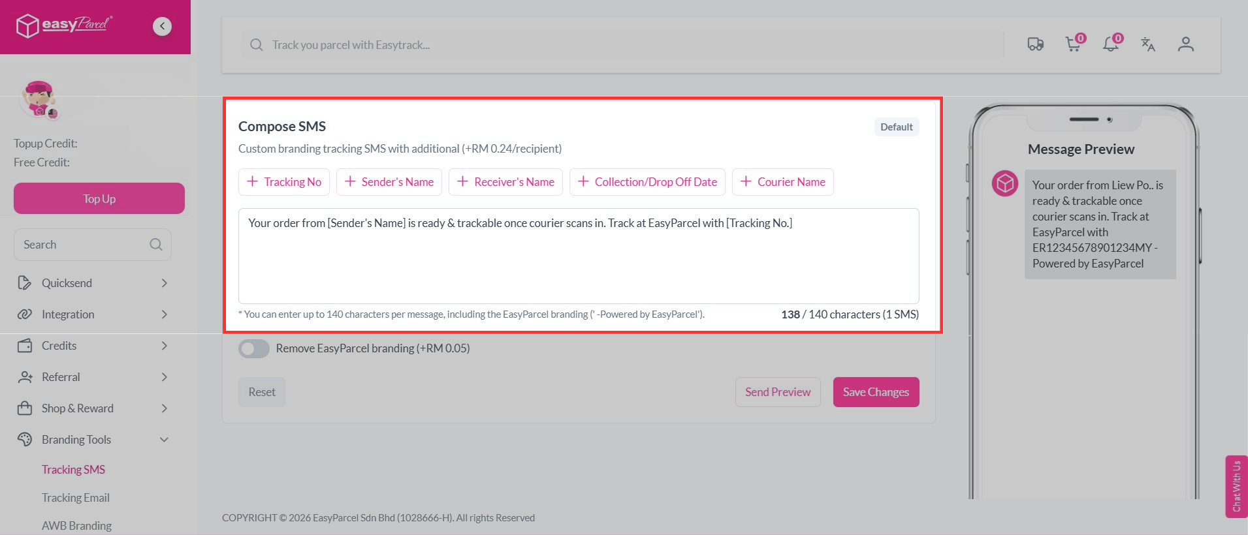Click the 'Message Preview' heading
The image size is (1248, 535).
pos(1081,149)
